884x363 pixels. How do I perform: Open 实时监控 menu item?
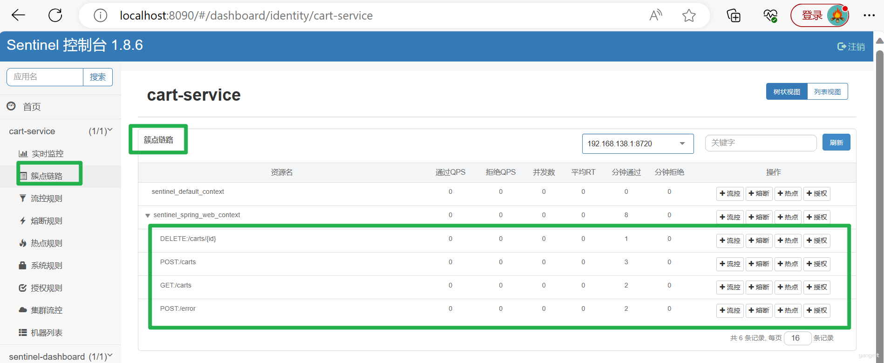tap(48, 154)
